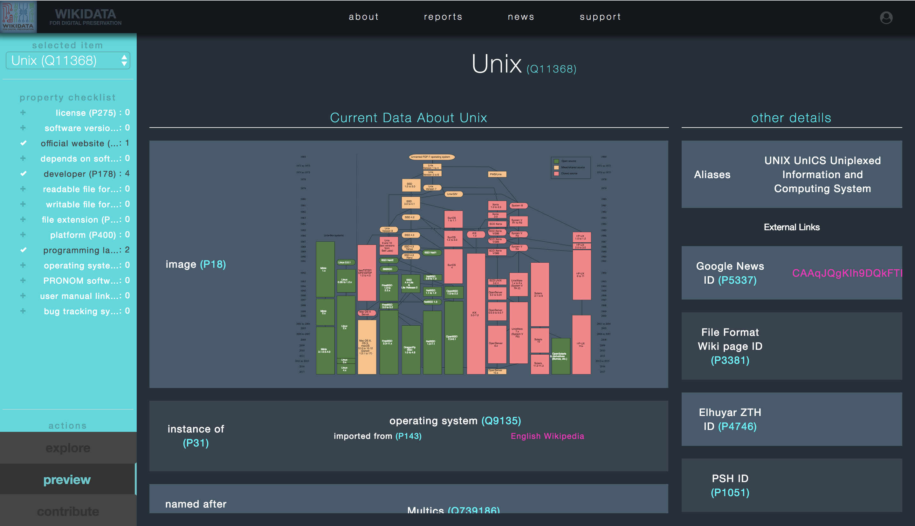Click the plus icon beside writable file format
The height and width of the screenshot is (526, 915).
[23, 204]
